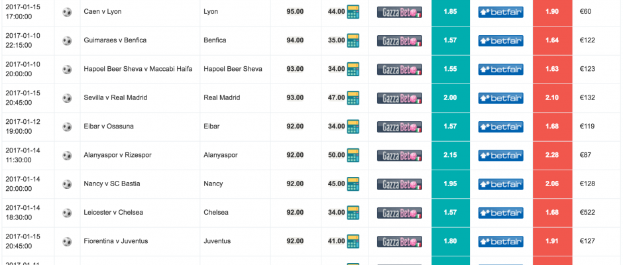Click the 95.00 rating for Caen v Lyon
Viewport: 623px width, 265px height.
tap(295, 12)
